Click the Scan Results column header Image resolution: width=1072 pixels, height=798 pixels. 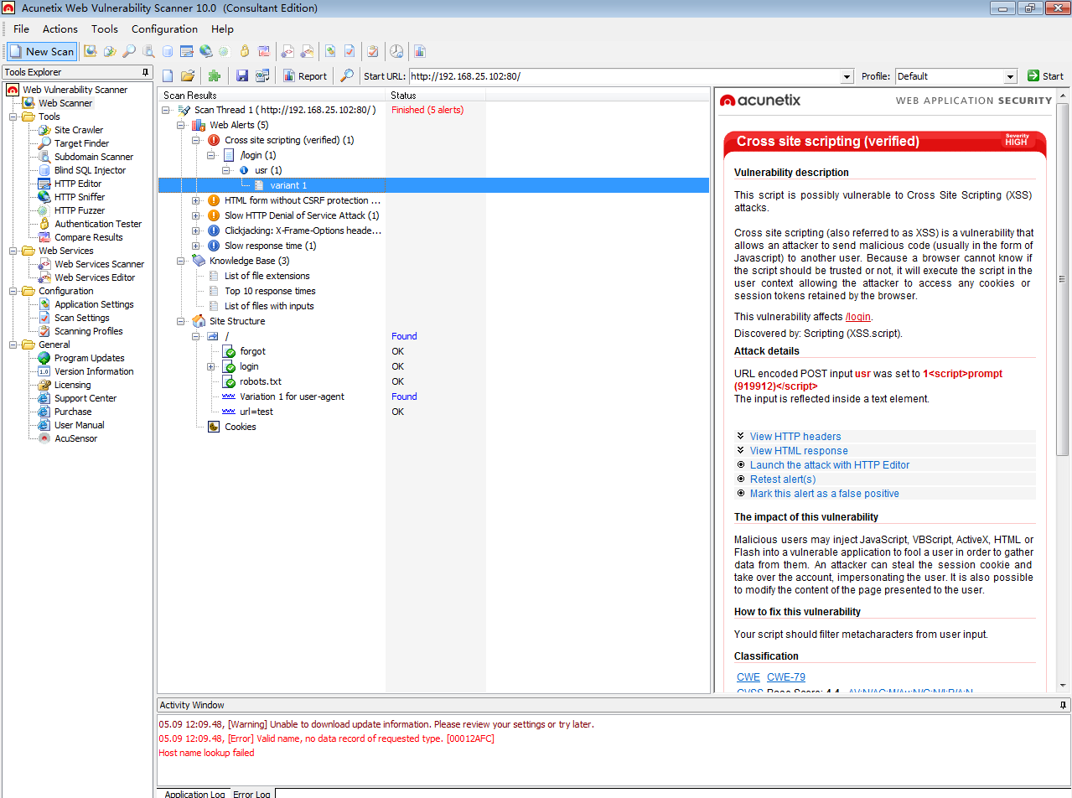pyautogui.click(x=272, y=95)
